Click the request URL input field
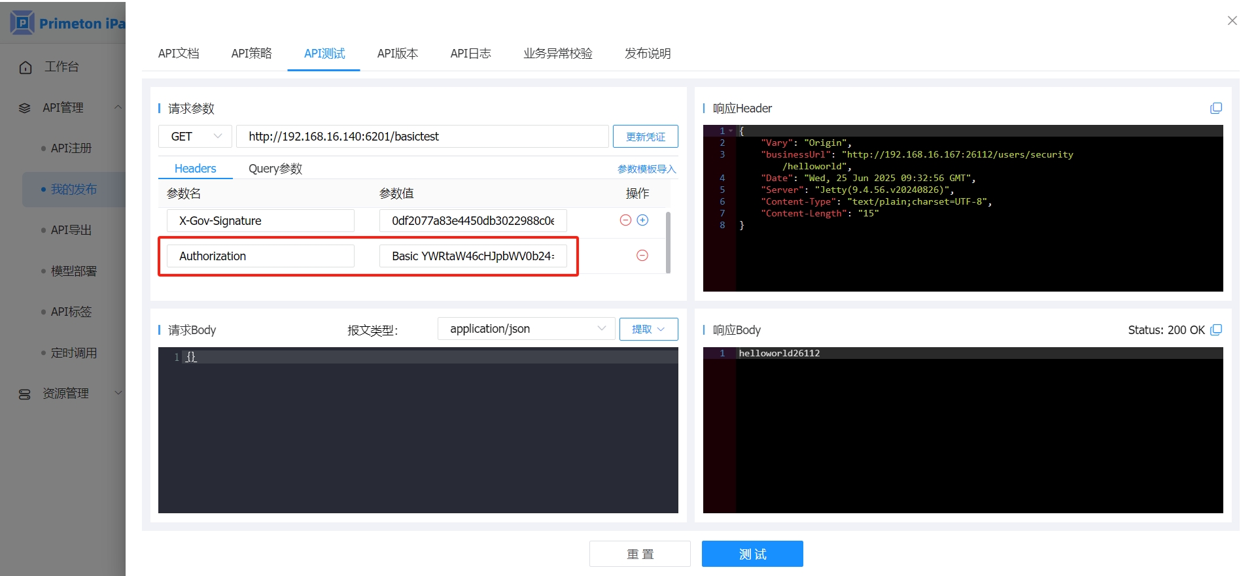This screenshot has width=1256, height=576. coord(422,137)
